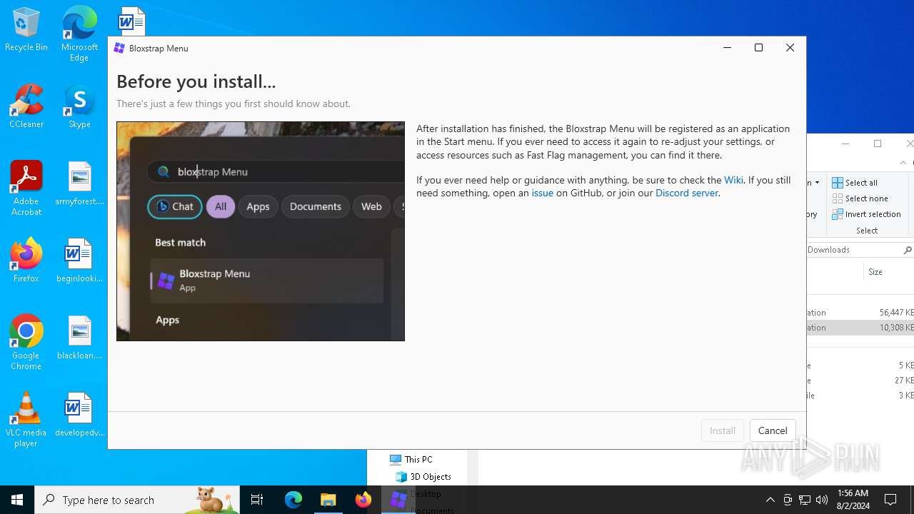Click the Bloxstrap taskbar icon
Image resolution: width=914 pixels, height=514 pixels.
click(x=398, y=500)
